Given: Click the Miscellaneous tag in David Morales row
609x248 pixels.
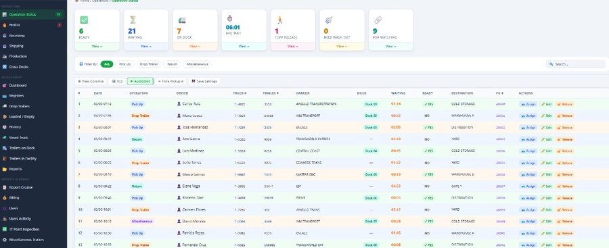Looking at the screenshot, I should (x=142, y=221).
